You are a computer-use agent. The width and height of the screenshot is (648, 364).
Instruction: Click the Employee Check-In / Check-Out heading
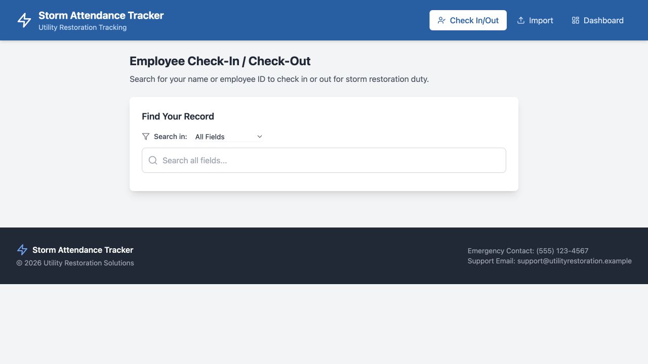[x=220, y=61]
